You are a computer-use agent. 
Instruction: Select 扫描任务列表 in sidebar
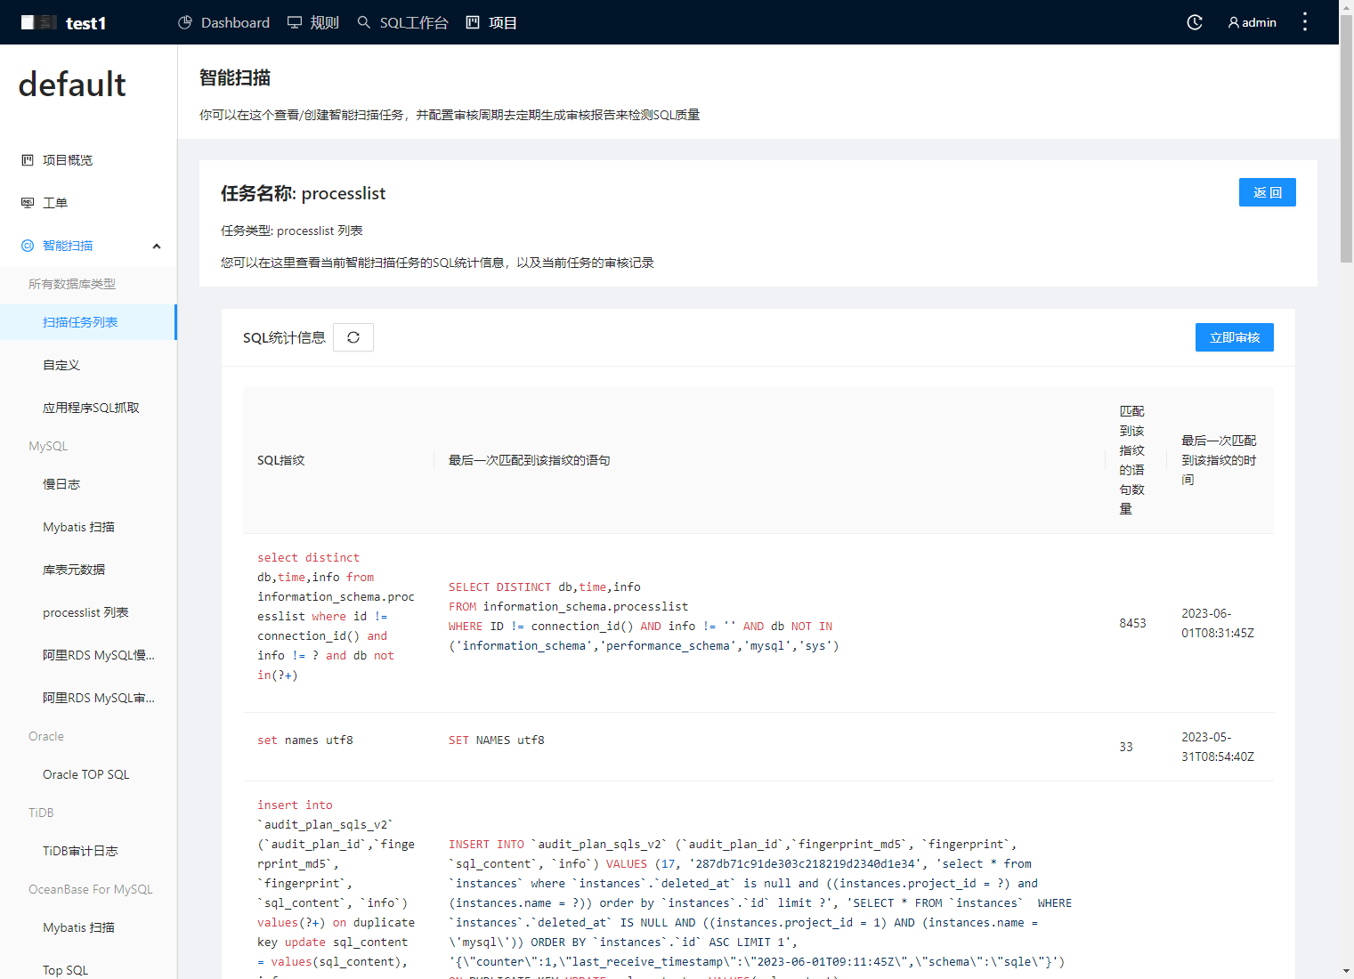88,322
